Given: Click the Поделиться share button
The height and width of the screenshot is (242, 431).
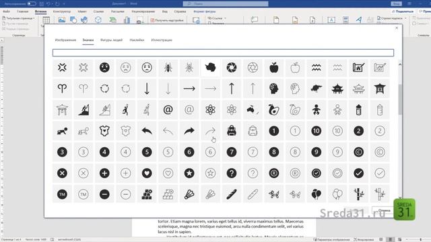Looking at the screenshot, I should (x=403, y=11).
